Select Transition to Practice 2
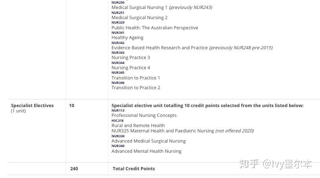320x178 pixels. pyautogui.click(x=136, y=88)
